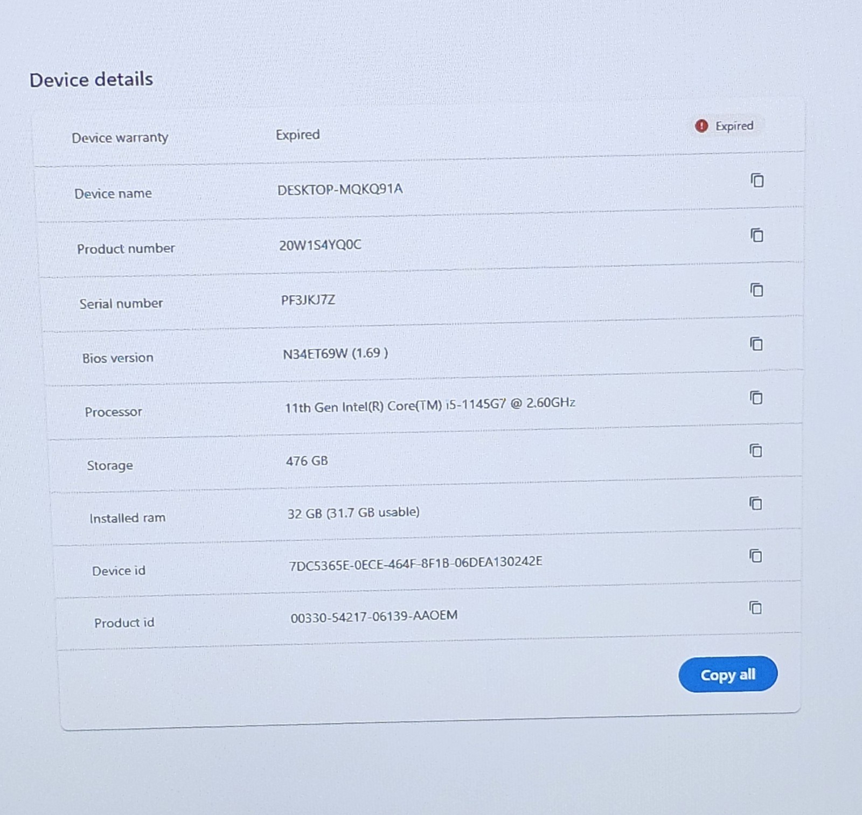
Task: Click device name text DESKTOP-MQKQ91A
Action: [340, 190]
